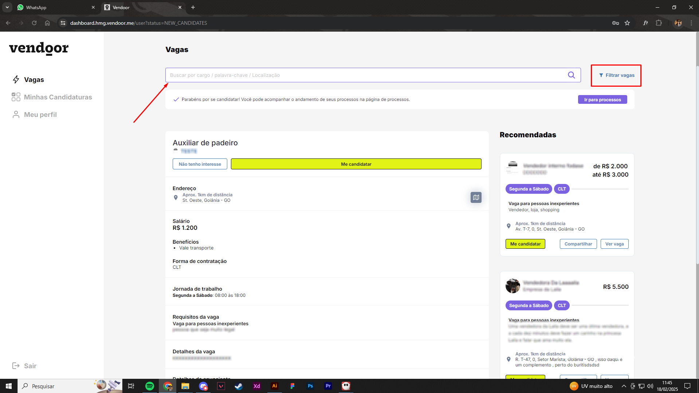Go to Minhas Candidaturas in the sidebar
699x393 pixels.
(x=58, y=97)
